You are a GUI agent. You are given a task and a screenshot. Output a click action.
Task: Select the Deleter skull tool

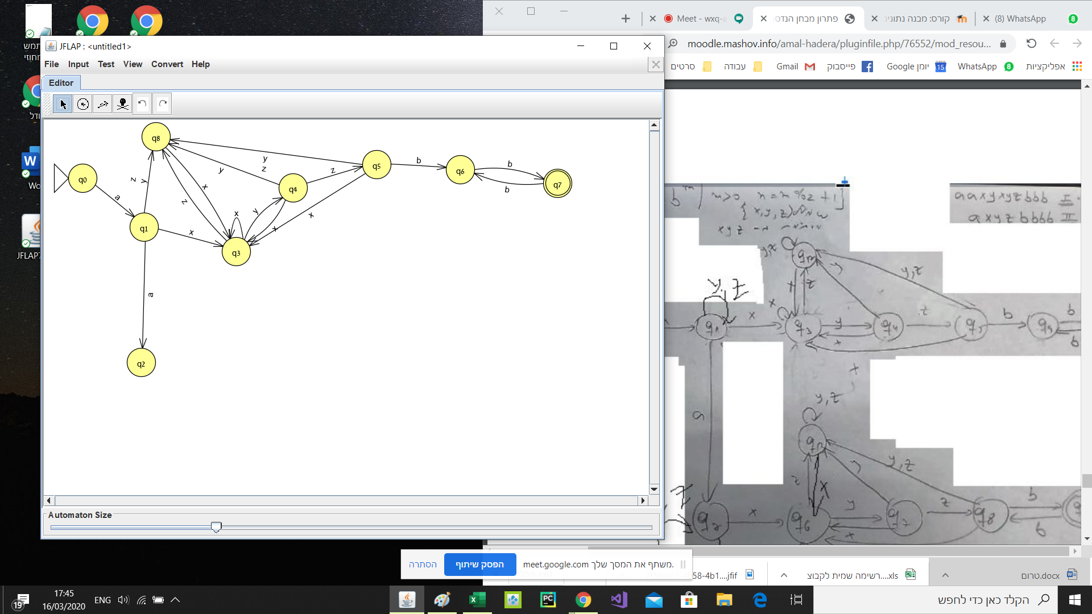[122, 104]
